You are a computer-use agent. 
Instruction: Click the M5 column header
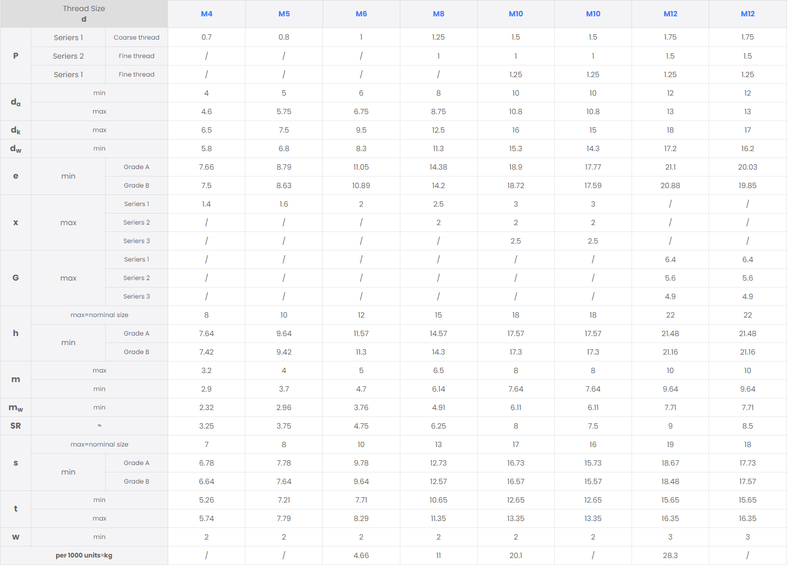click(x=284, y=14)
